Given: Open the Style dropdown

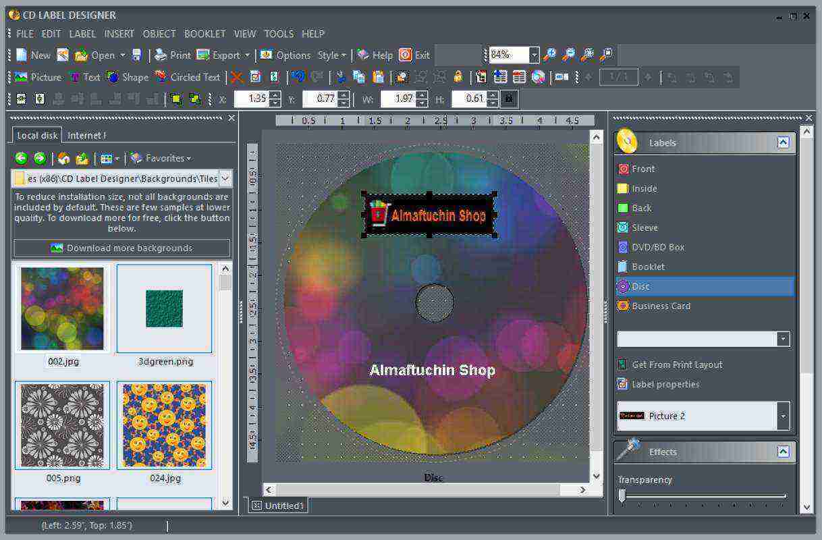Looking at the screenshot, I should (331, 55).
